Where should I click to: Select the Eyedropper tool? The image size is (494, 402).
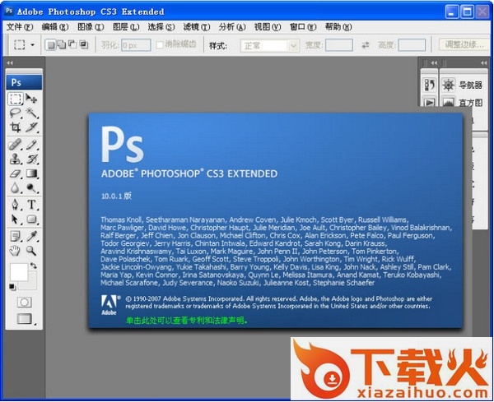click(31, 236)
